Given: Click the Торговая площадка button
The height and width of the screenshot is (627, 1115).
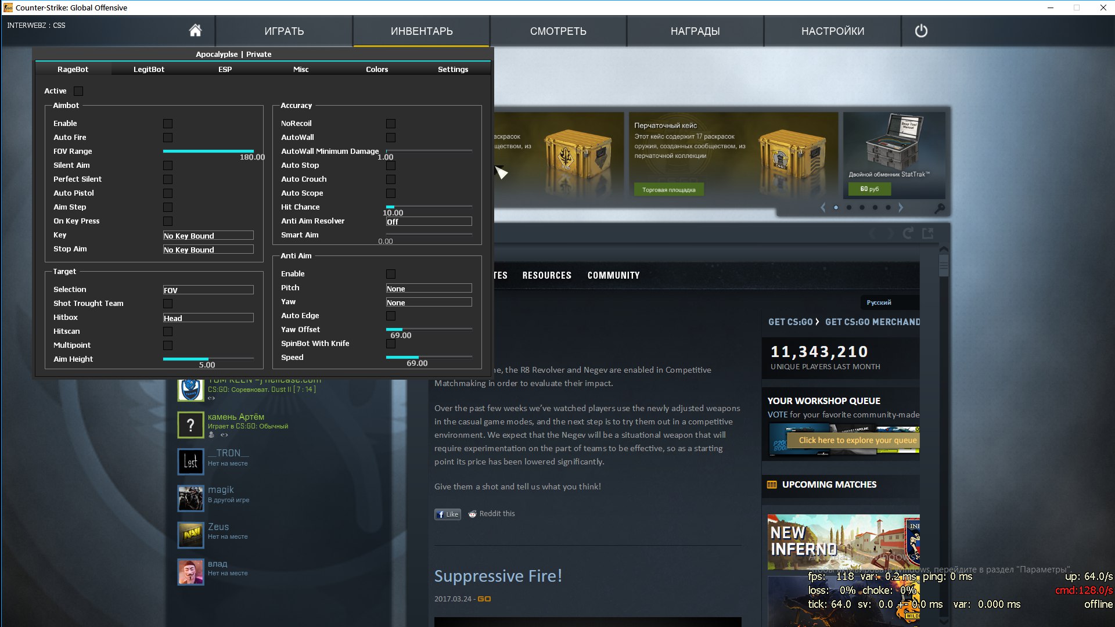Looking at the screenshot, I should 669,190.
